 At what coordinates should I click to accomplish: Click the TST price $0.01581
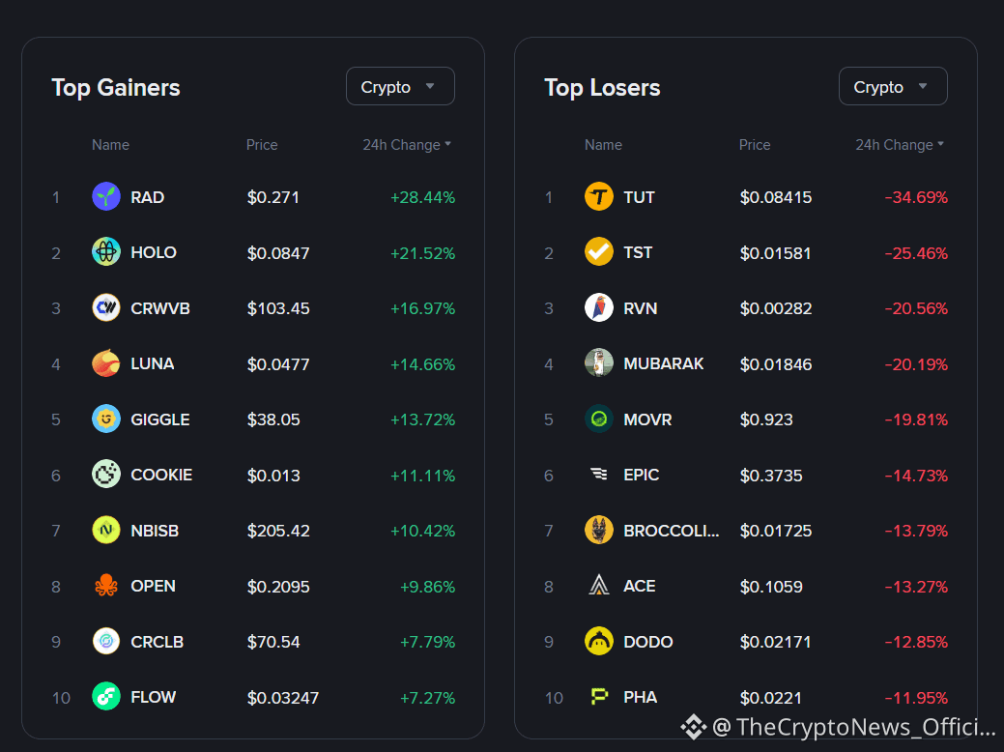click(x=775, y=253)
